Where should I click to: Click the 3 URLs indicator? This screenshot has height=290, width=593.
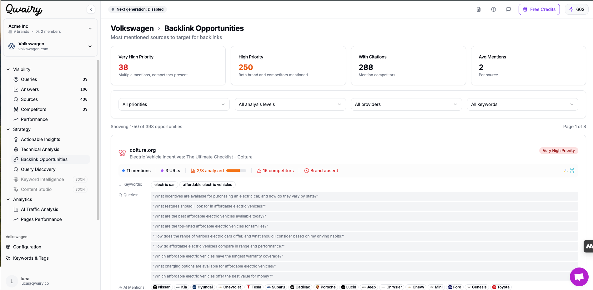click(171, 171)
